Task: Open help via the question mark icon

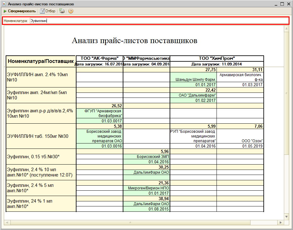Action: [x=71, y=11]
